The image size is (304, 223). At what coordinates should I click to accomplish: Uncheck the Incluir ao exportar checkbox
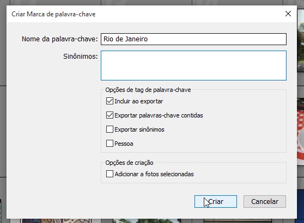pos(110,101)
